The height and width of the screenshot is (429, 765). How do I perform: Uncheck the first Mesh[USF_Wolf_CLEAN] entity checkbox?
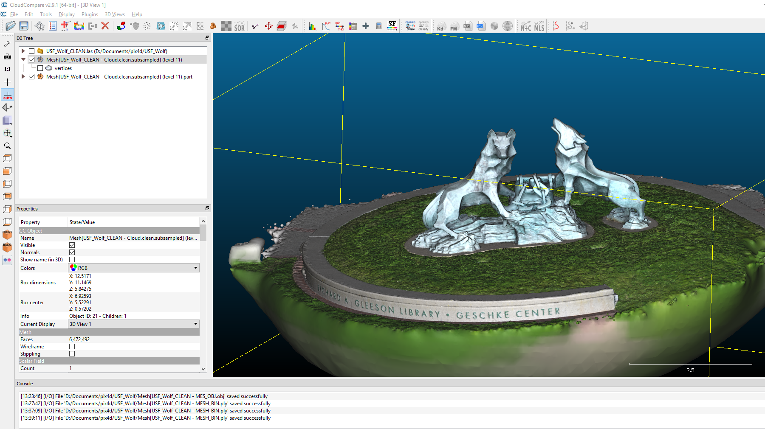tap(31, 59)
